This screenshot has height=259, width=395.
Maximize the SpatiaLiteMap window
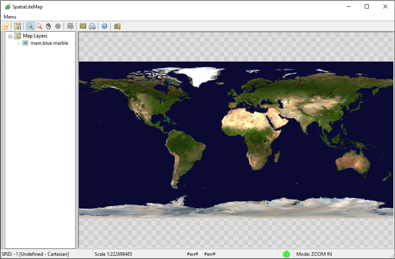367,6
